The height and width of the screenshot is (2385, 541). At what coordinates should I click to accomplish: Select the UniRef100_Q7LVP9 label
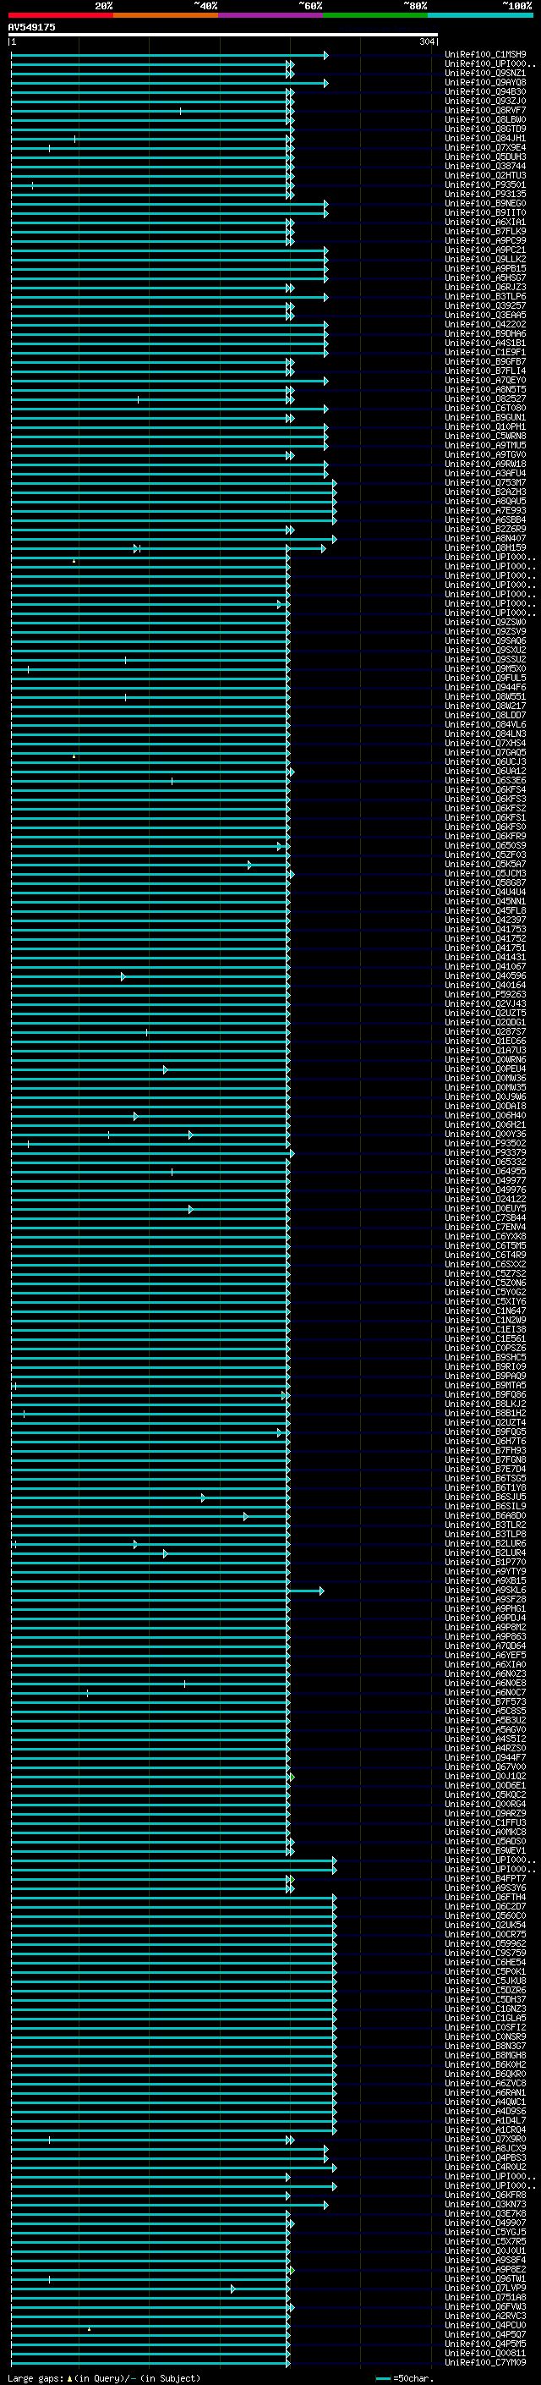click(485, 2288)
